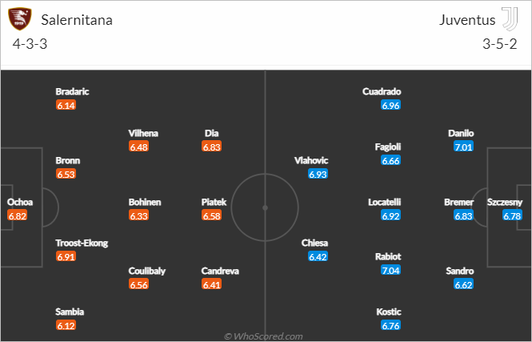532x342 pixels.
Task: Select goalkeeper Ochoa's name
Action: pyautogui.click(x=20, y=202)
